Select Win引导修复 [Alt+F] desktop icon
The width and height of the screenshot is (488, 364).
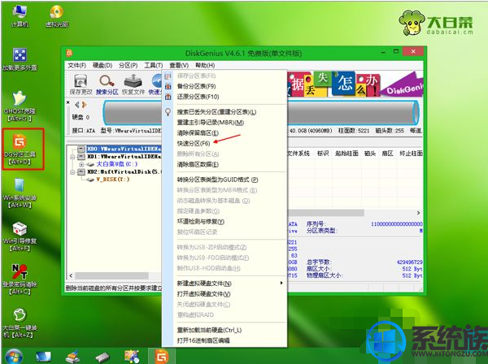(20, 236)
